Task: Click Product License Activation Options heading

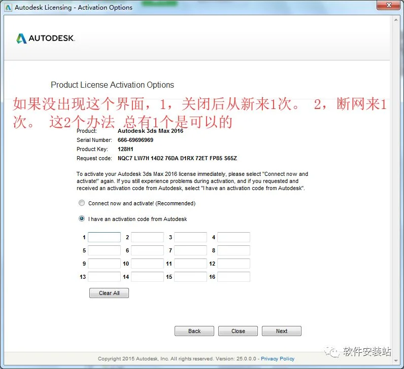Action: [x=112, y=85]
